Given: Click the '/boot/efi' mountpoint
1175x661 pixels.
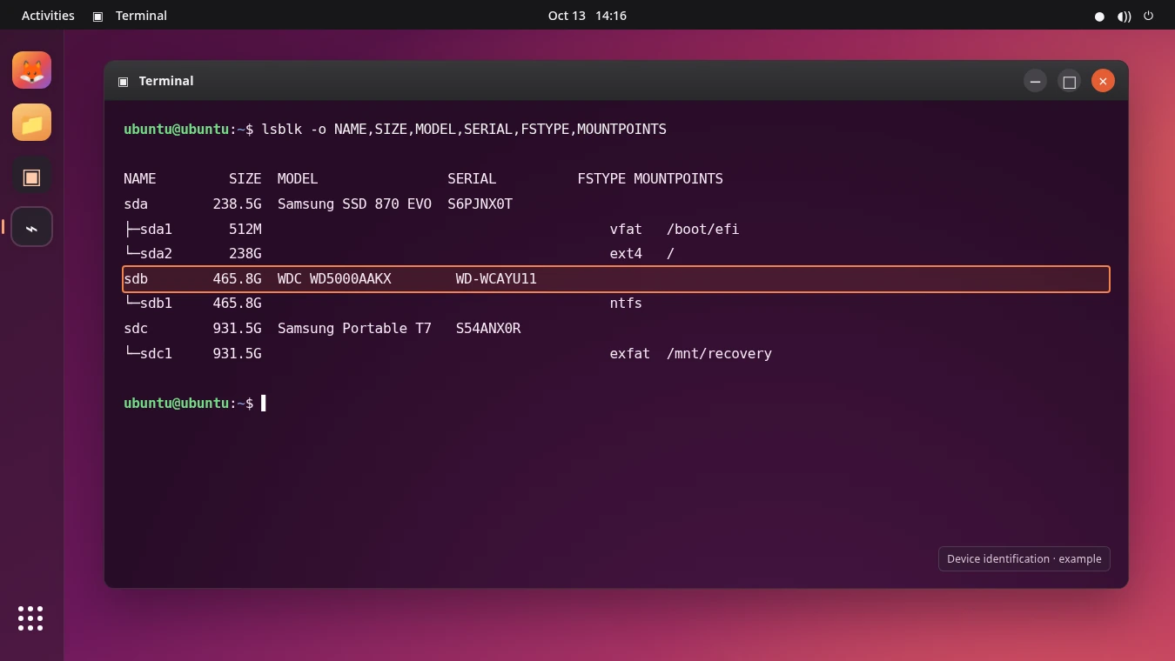Looking at the screenshot, I should [x=702, y=229].
